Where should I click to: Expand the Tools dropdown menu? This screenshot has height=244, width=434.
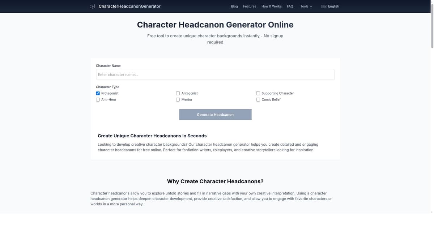tap(306, 6)
